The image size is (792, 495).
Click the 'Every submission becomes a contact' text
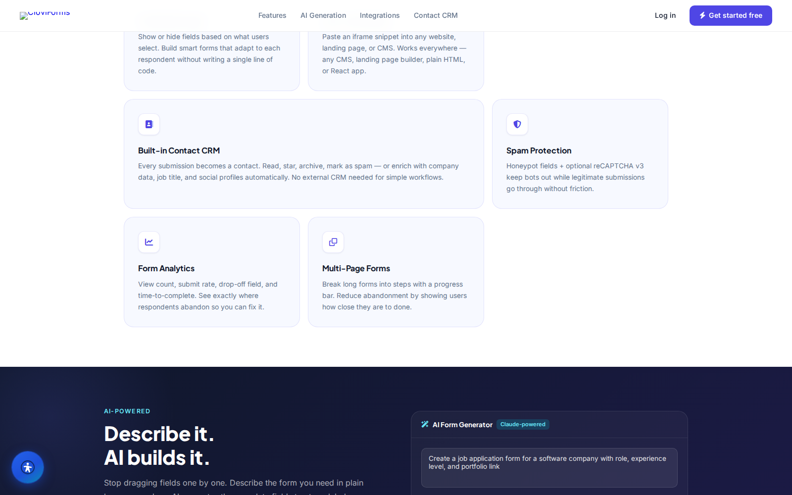pyautogui.click(x=298, y=172)
